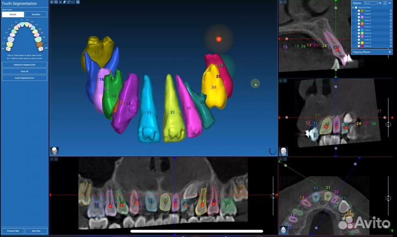Switch to the Mandible tab
Screen dimensions: 397x237
pyautogui.click(x=36, y=14)
